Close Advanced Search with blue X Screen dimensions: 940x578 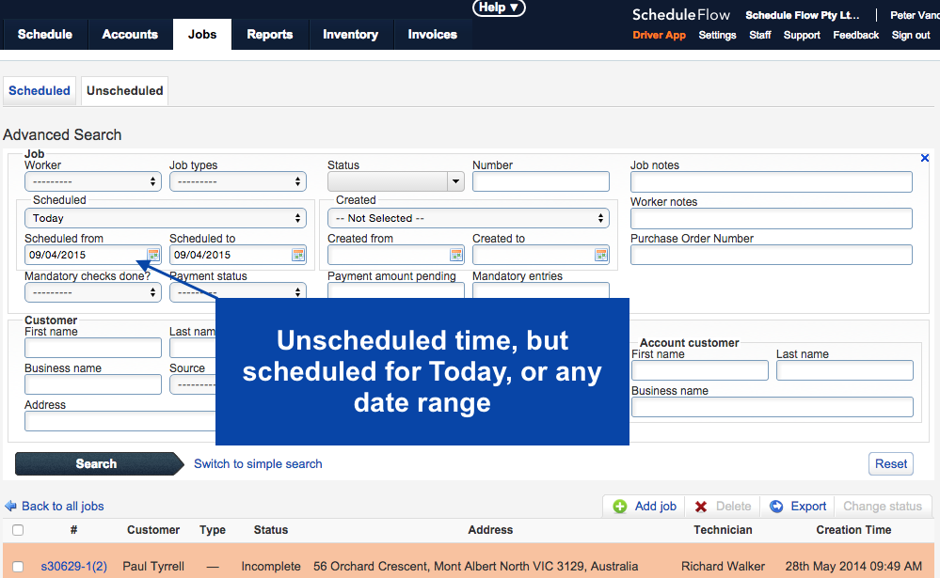point(924,158)
